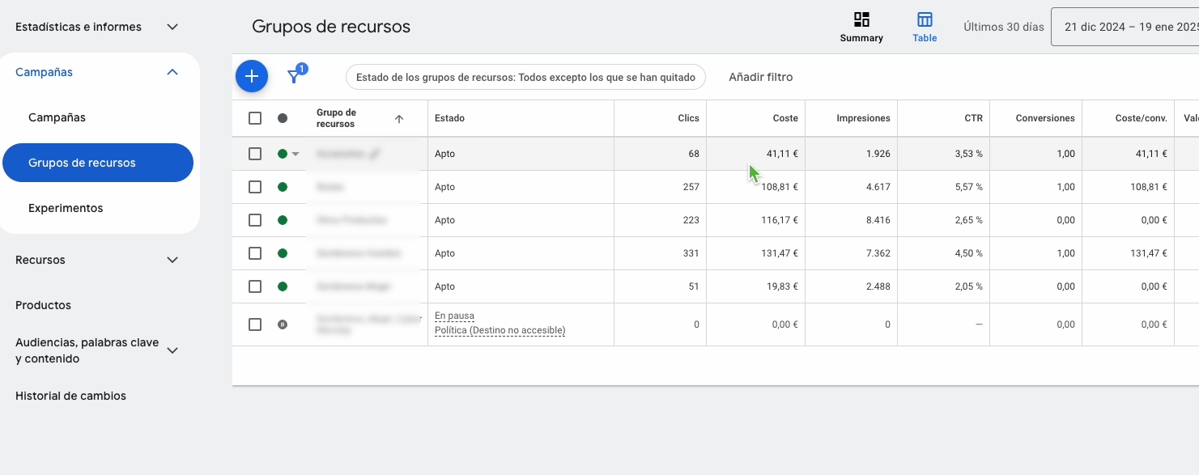
Task: Open the filter funnel icon
Action: pyautogui.click(x=295, y=77)
